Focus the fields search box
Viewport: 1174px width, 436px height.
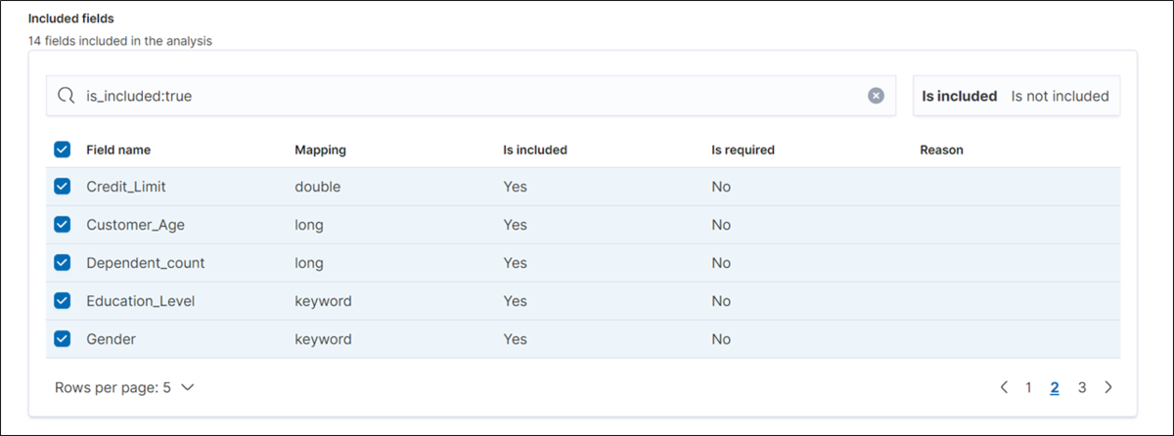point(470,96)
